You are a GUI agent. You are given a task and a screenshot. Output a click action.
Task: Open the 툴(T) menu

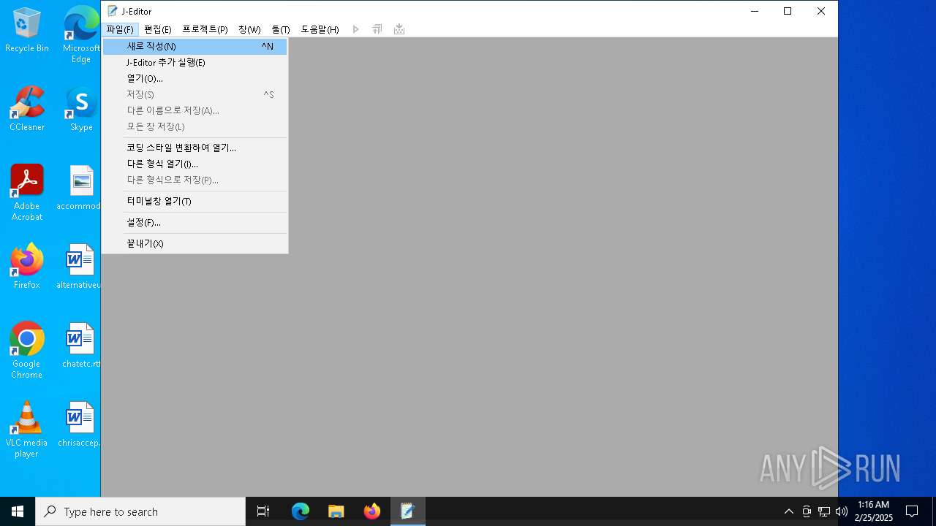[x=281, y=29]
